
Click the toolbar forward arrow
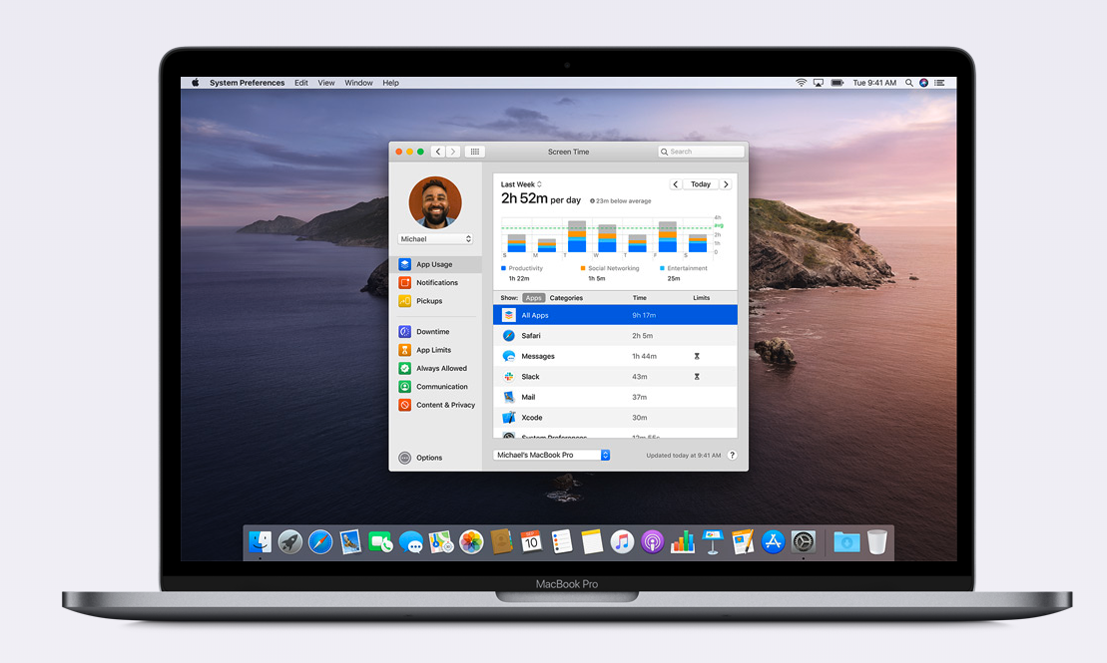point(453,152)
